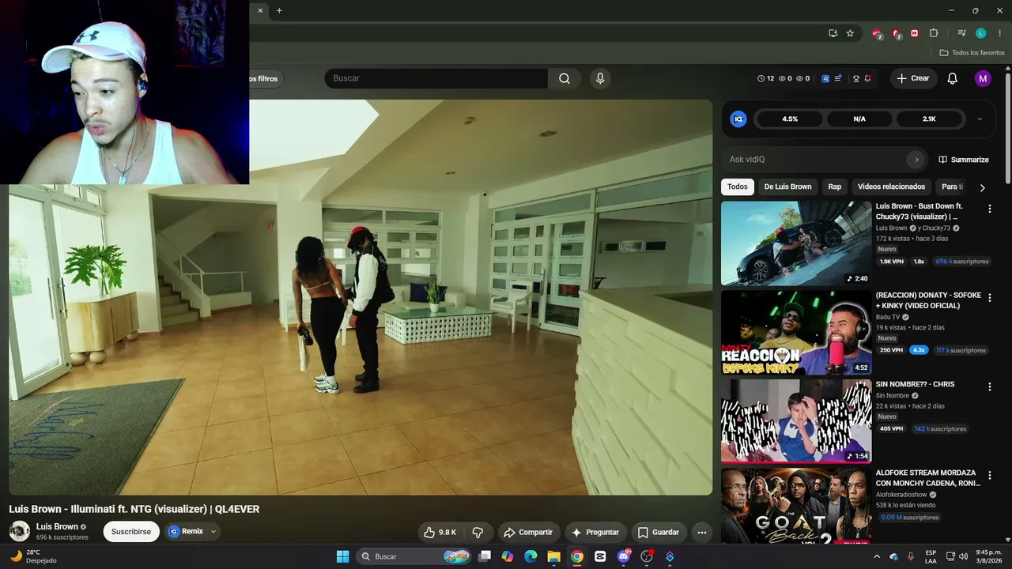Click the 4.5% stat pill in vidIQ

tap(790, 119)
